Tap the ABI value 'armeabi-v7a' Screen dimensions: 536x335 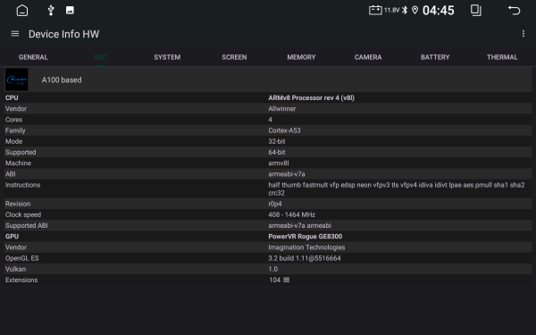point(287,174)
